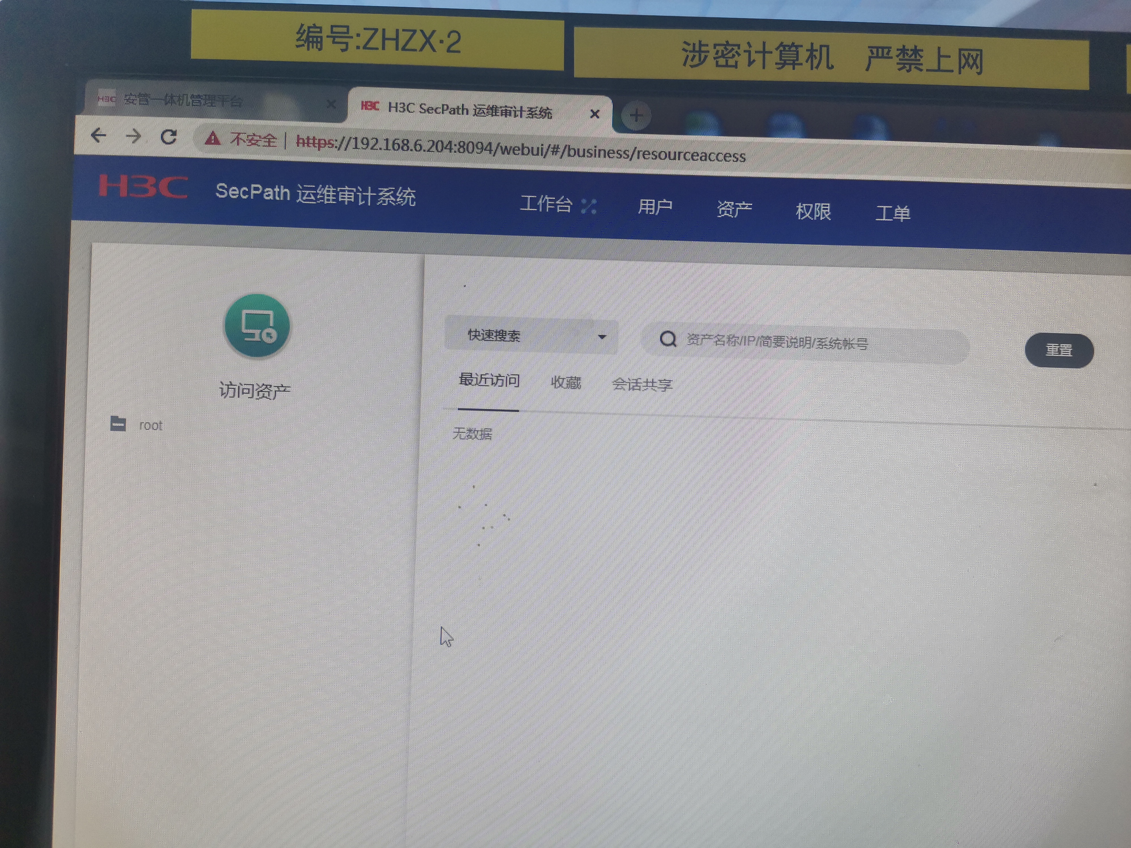The width and height of the screenshot is (1131, 848).
Task: Click the 重置 button
Action: point(1058,350)
